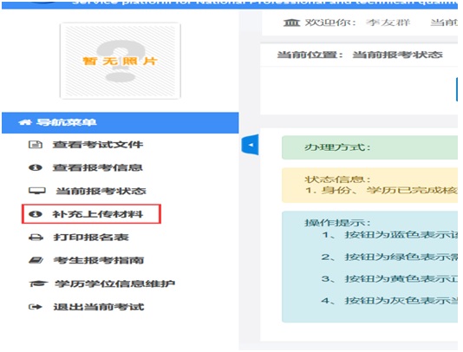Click the monitor icon beside 当前报考状态
Image resolution: width=463 pixels, height=352 pixels.
(37, 191)
